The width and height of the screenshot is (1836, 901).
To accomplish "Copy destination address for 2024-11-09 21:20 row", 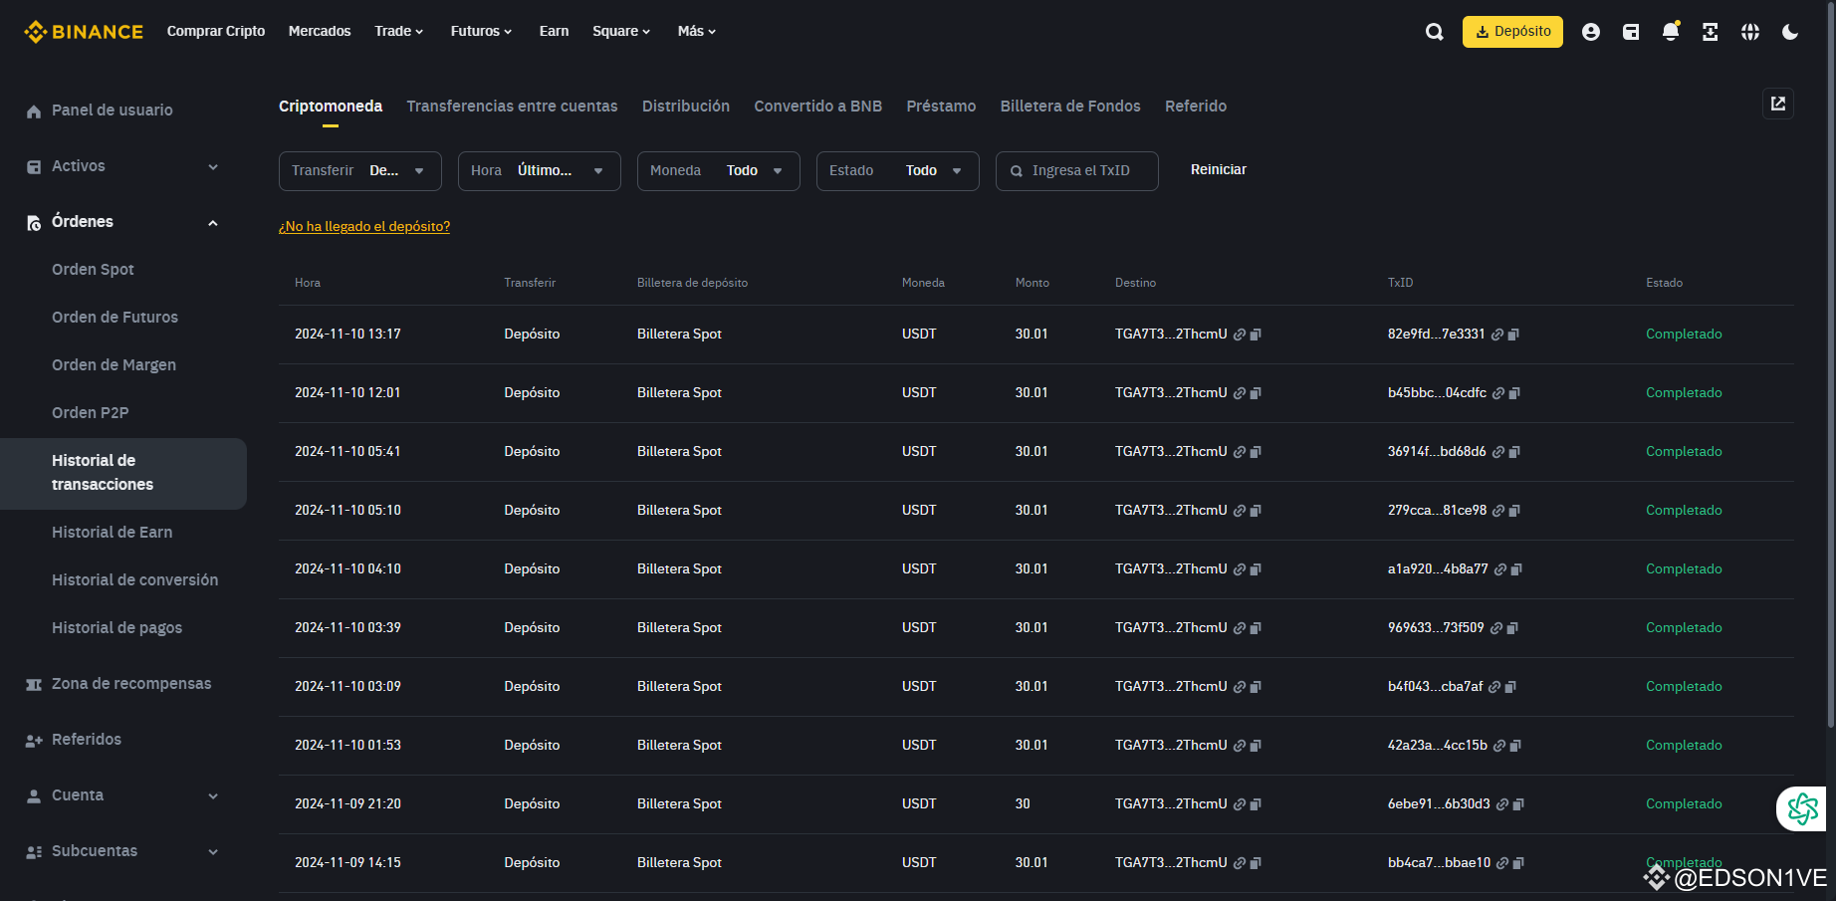I will (x=1256, y=804).
